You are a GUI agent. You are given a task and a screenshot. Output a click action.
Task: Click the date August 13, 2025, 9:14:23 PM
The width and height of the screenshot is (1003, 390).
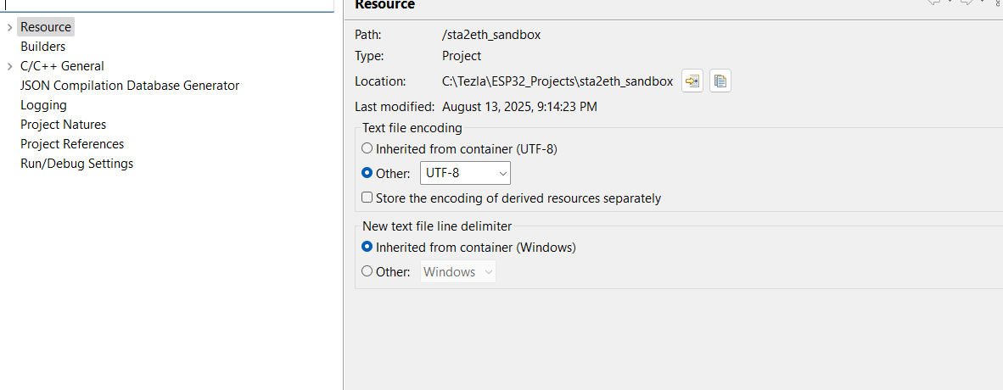[x=519, y=107]
